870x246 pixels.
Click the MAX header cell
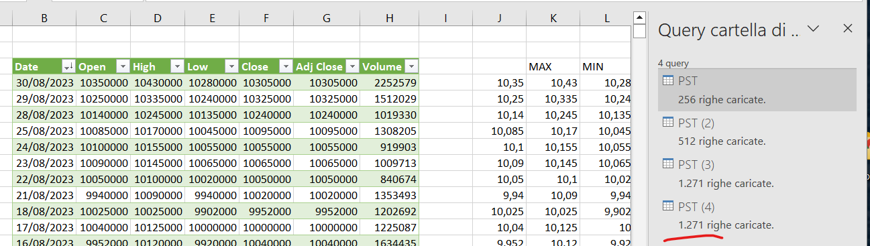553,66
